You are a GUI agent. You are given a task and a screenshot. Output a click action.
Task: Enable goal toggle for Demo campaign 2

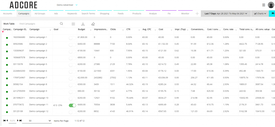72,45
